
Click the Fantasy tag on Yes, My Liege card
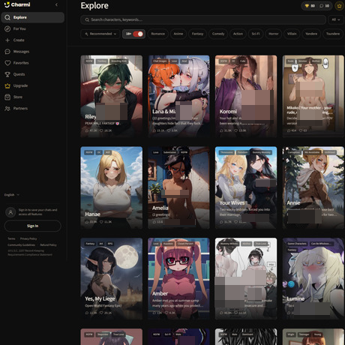pyautogui.click(x=90, y=244)
